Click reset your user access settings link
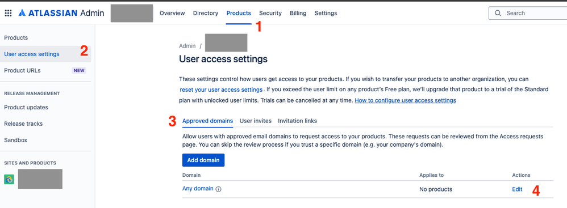The width and height of the screenshot is (567, 208). coord(221,90)
